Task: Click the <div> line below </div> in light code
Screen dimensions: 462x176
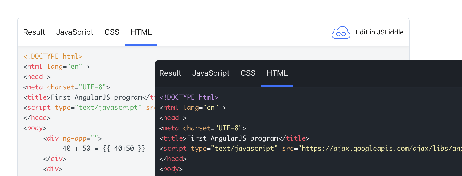Action: pos(53,169)
